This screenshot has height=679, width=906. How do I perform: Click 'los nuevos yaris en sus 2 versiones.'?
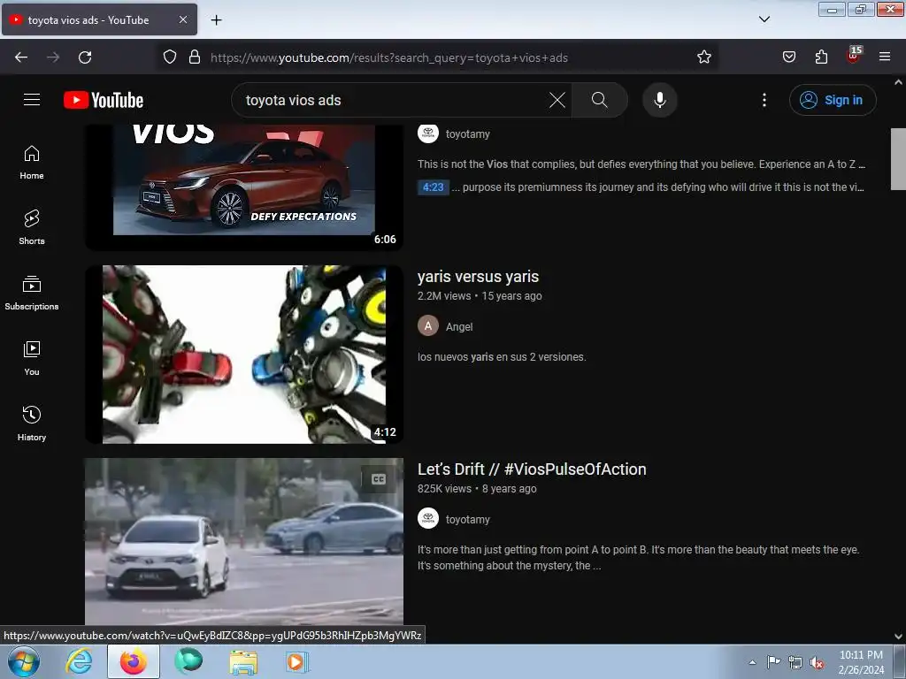click(x=502, y=357)
